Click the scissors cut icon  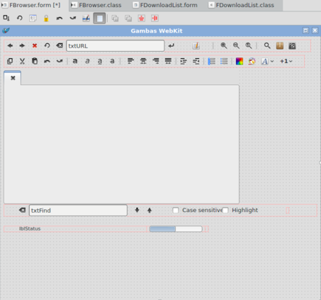22,61
